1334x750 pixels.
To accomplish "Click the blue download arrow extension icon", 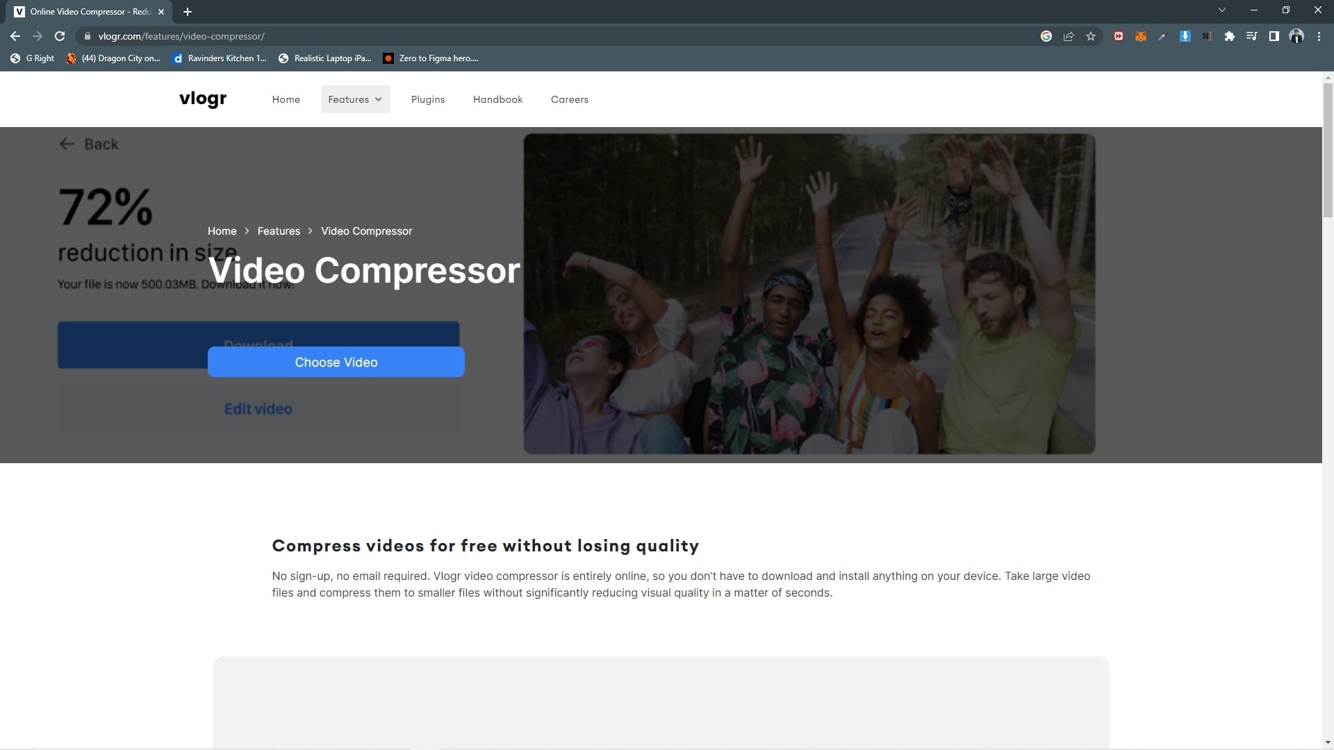I will (1185, 36).
